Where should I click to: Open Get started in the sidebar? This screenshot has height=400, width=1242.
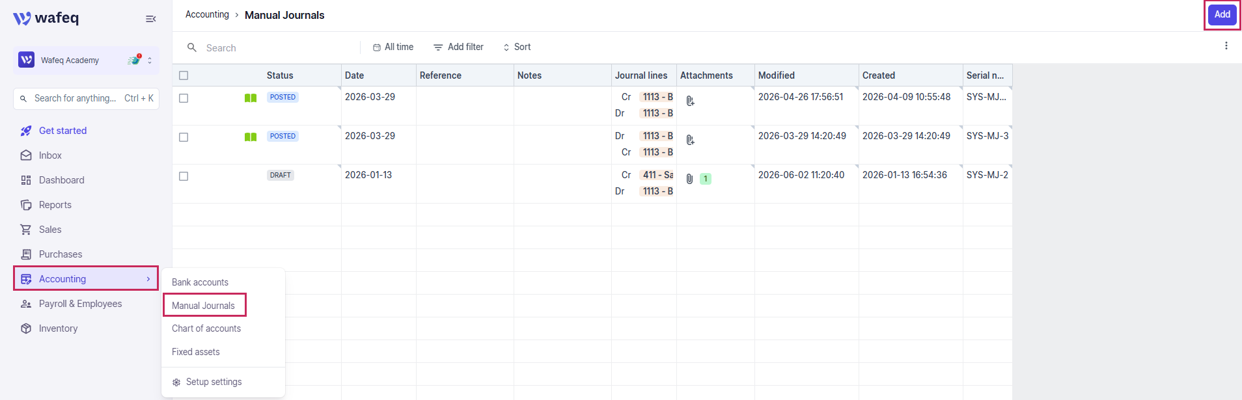pyautogui.click(x=62, y=131)
